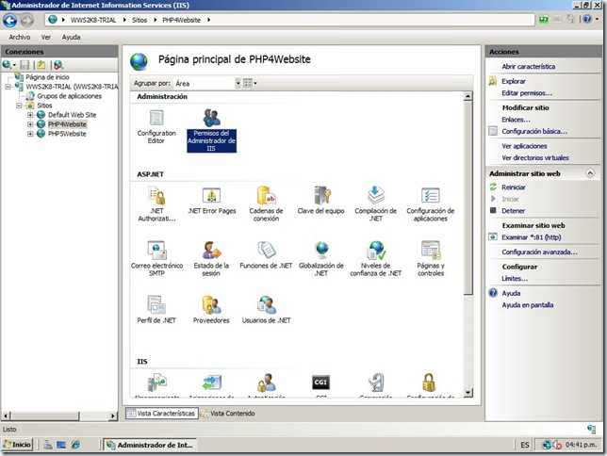Click the Windows Inicio start button

tap(18, 445)
